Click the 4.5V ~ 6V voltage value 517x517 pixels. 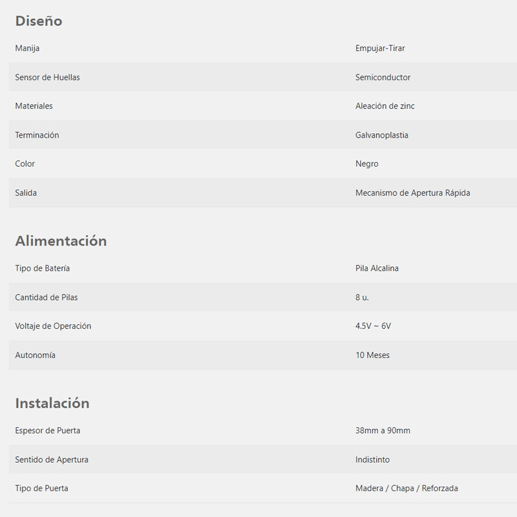click(373, 326)
